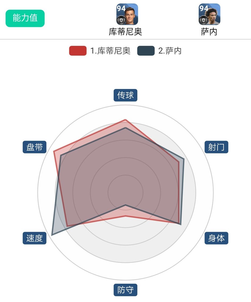Open 库蒂尼奥's player avatar photo

[130, 15]
